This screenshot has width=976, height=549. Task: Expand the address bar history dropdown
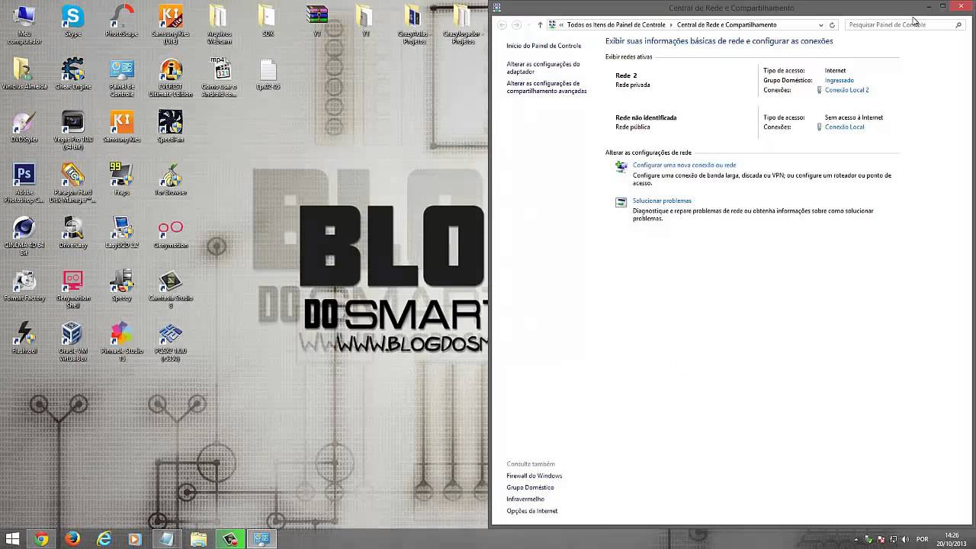click(821, 25)
